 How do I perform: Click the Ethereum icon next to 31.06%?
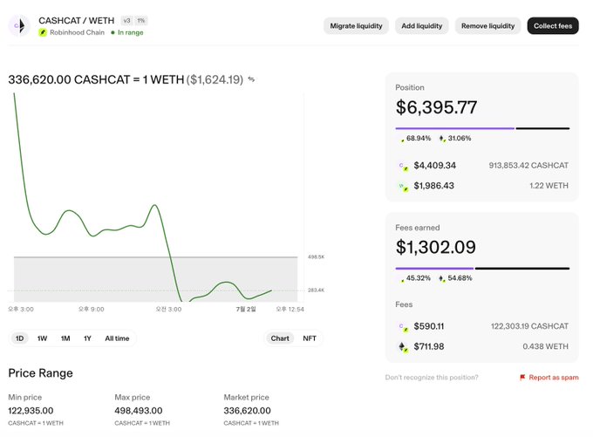[442, 139]
